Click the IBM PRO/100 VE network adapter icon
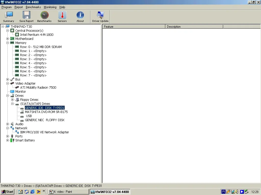This screenshot has width=261, height=195. click(x=17, y=132)
